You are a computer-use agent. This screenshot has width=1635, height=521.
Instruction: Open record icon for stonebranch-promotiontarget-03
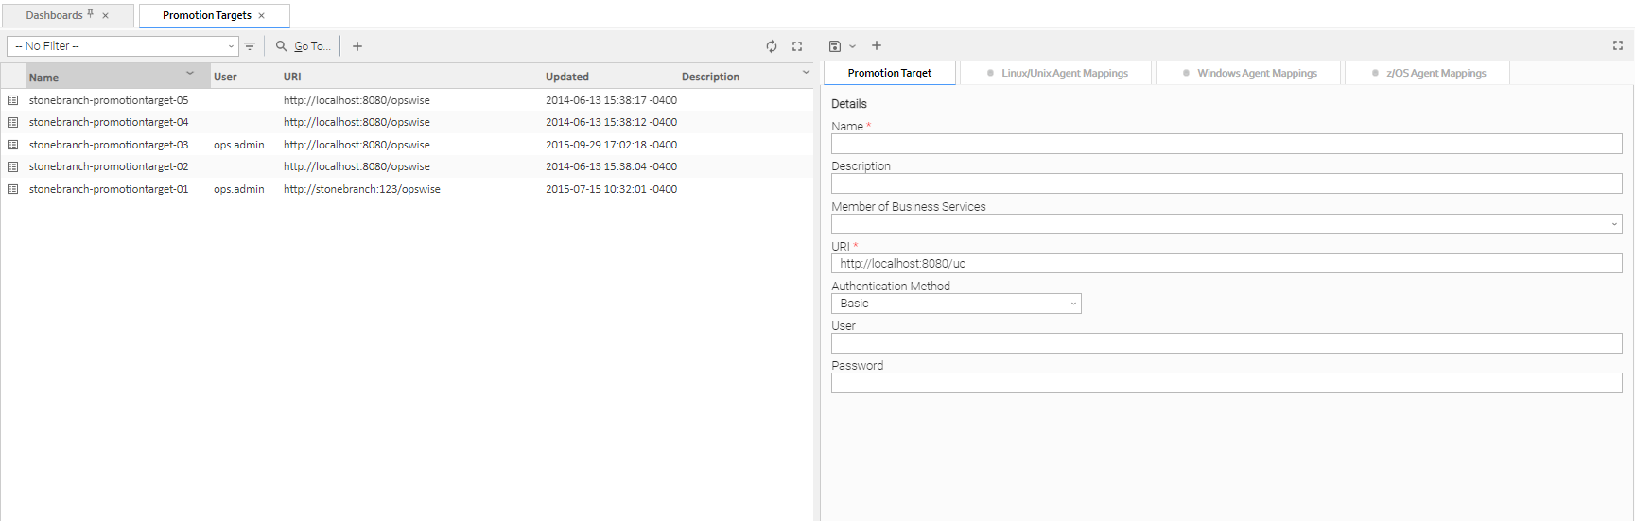click(13, 145)
